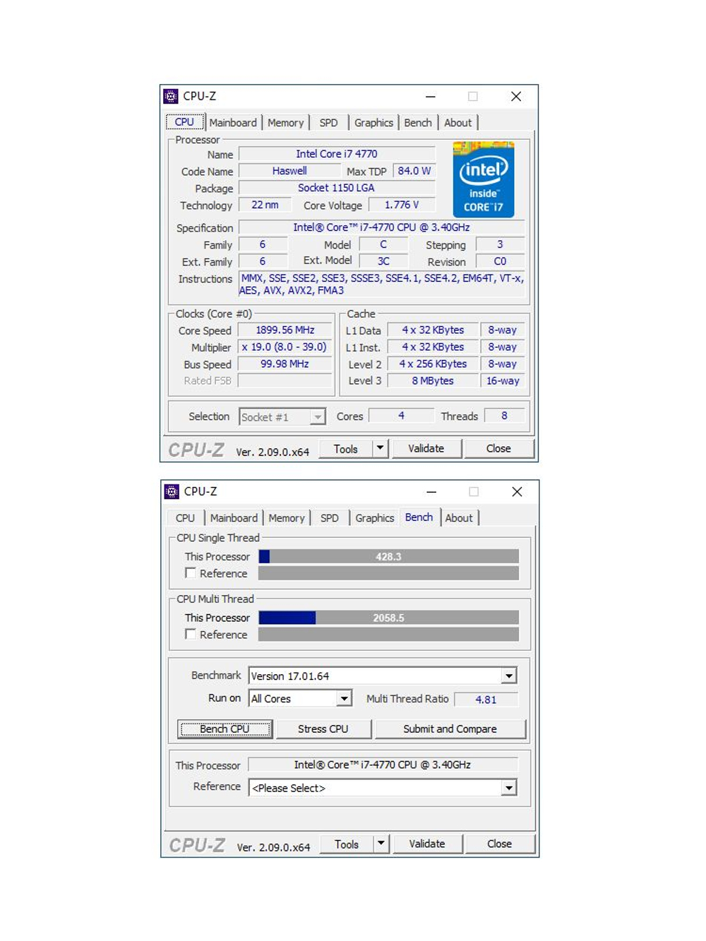This screenshot has height=941, width=706.
Task: Click the Bus Speed value 99.98 MHz
Action: 285,364
